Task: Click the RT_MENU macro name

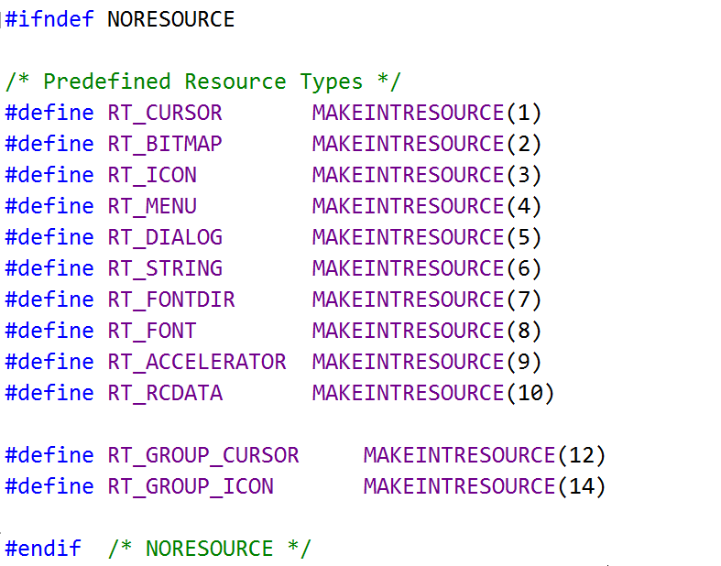Action: 152,206
